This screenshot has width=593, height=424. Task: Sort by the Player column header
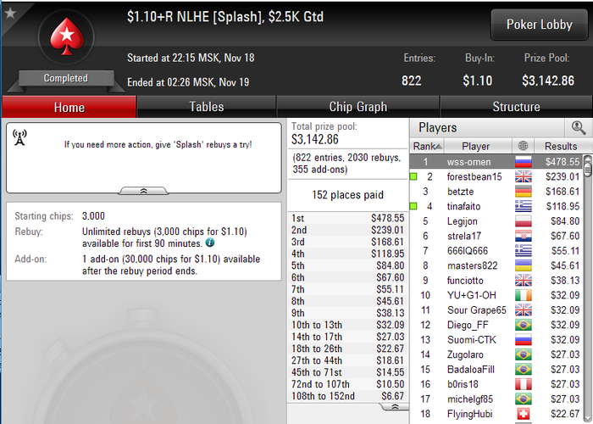pyautogui.click(x=476, y=146)
